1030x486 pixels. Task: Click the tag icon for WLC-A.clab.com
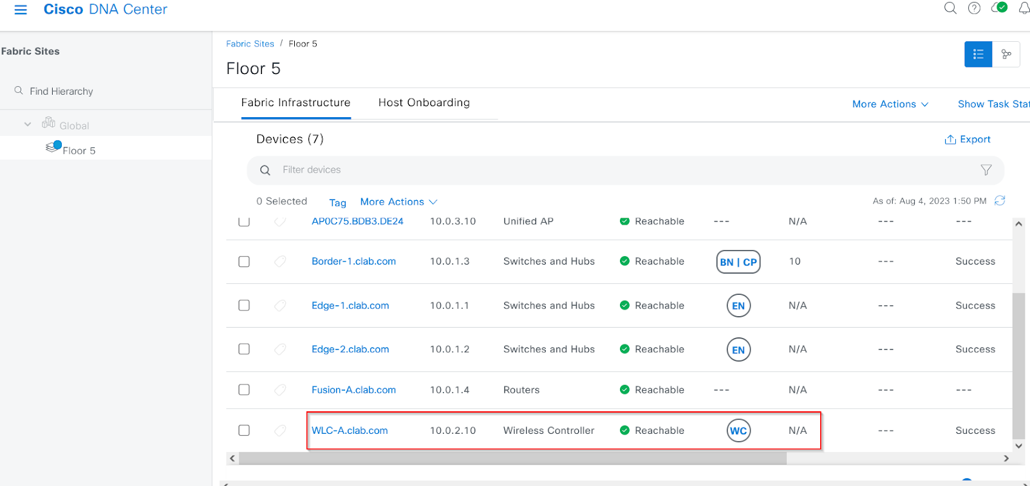pyautogui.click(x=280, y=430)
